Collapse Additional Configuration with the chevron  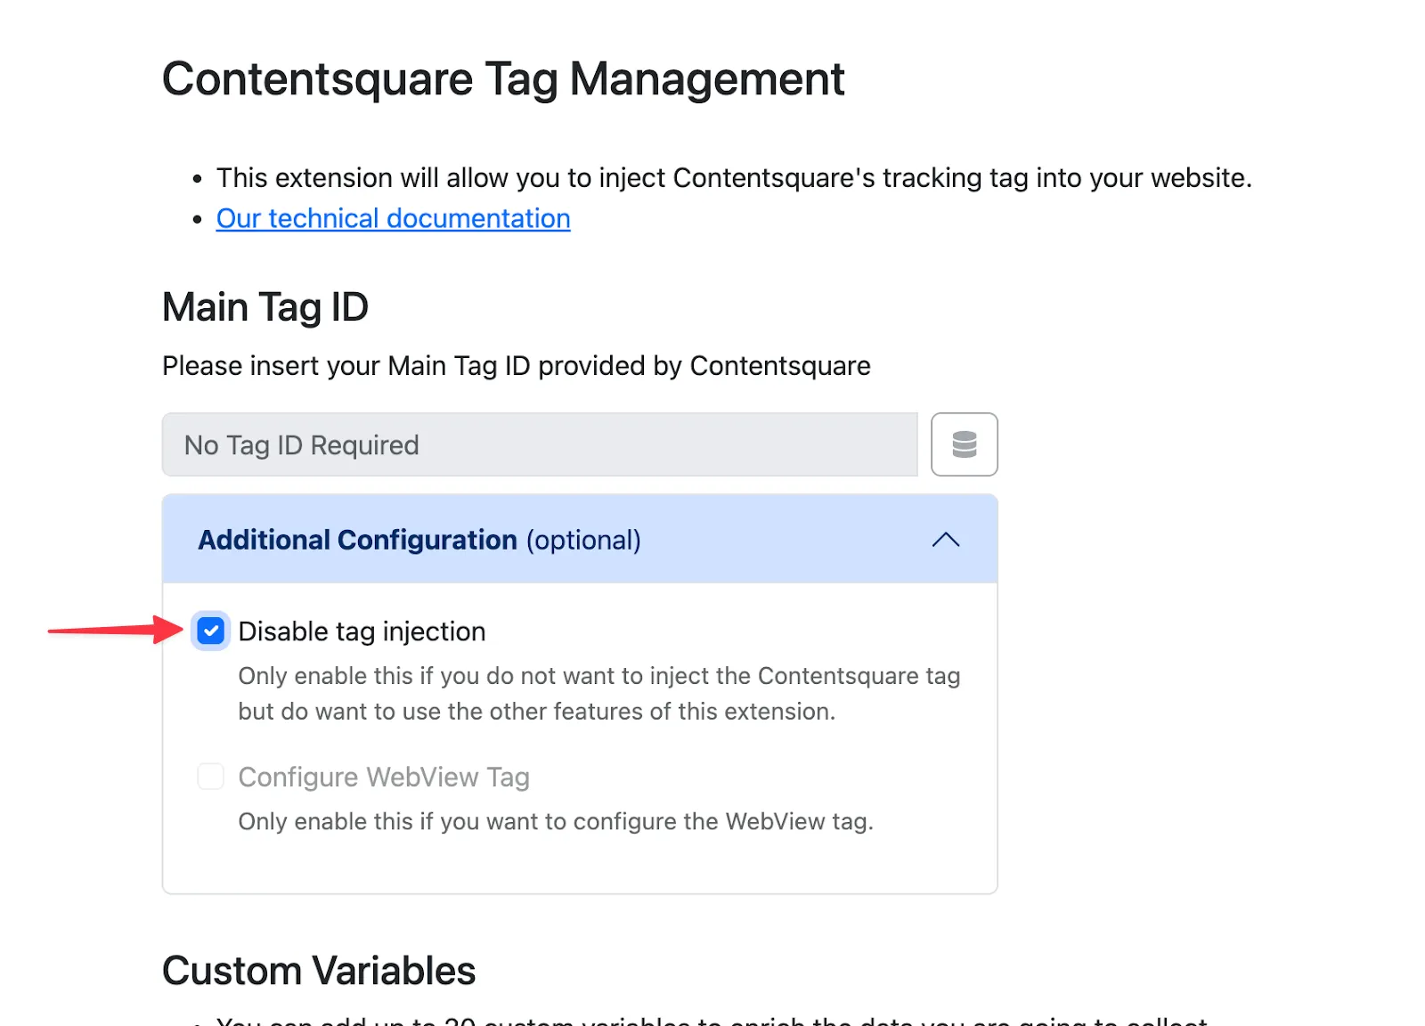(945, 540)
